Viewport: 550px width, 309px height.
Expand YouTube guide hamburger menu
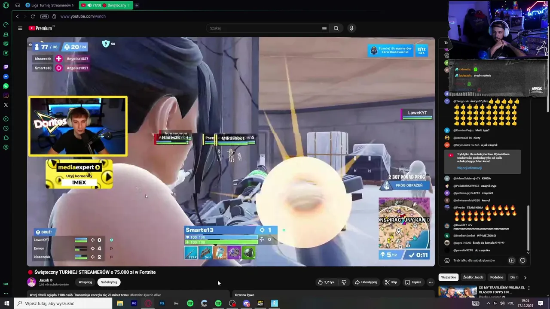tap(20, 28)
